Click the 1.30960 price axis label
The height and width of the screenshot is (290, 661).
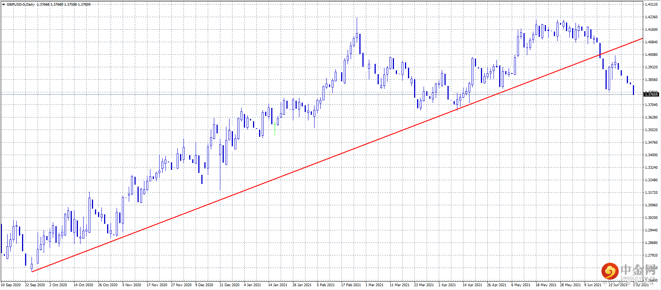[651, 205]
